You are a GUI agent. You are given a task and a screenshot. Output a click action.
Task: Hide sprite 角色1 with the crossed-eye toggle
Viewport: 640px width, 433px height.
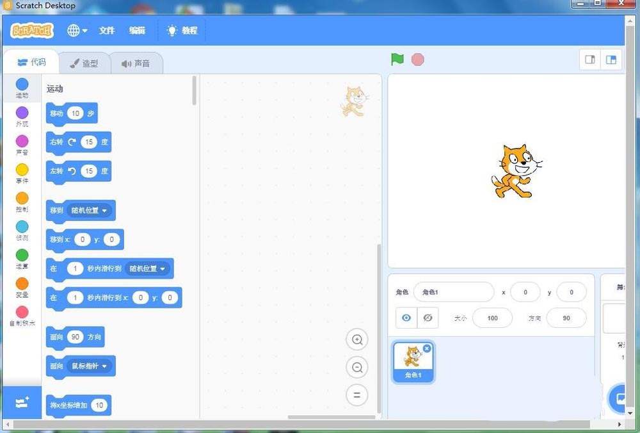point(428,318)
